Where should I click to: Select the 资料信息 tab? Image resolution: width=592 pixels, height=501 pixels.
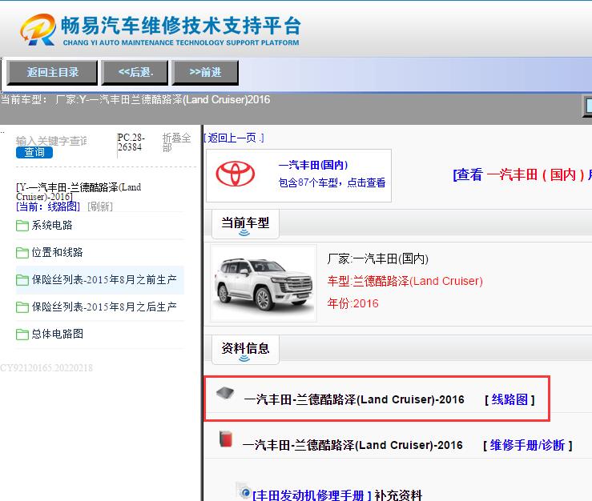click(x=245, y=349)
